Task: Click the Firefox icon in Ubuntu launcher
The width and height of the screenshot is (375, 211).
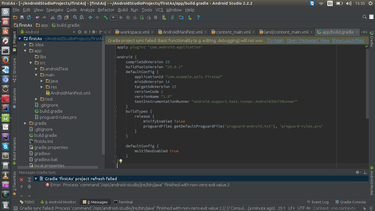Action: point(5,60)
